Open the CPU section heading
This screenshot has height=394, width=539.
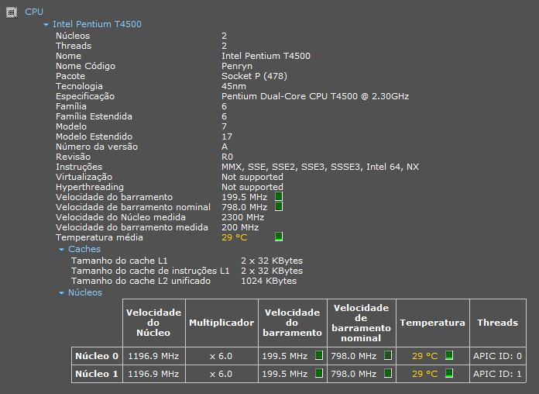click(34, 12)
